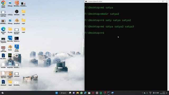Open the notification bell in the tray
Screen dimensions: 169x95
[167, 93]
